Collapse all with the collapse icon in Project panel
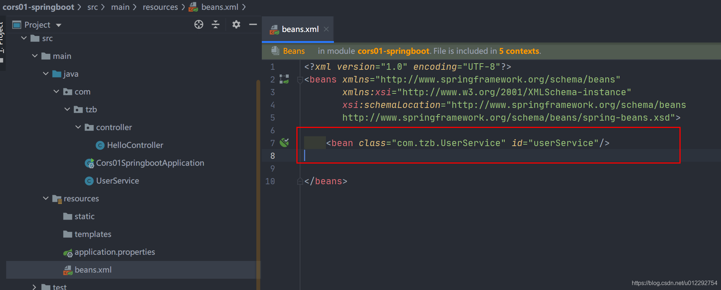This screenshot has height=290, width=721. pos(216,24)
